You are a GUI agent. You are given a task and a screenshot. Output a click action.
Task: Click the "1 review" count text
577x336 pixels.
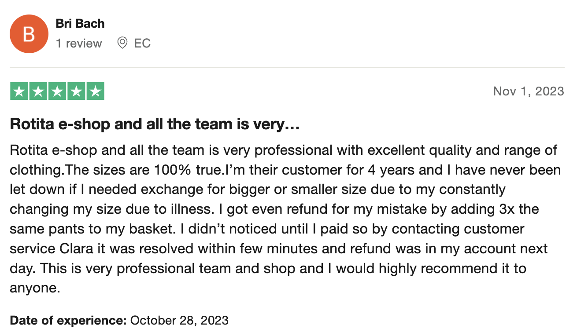(x=79, y=43)
